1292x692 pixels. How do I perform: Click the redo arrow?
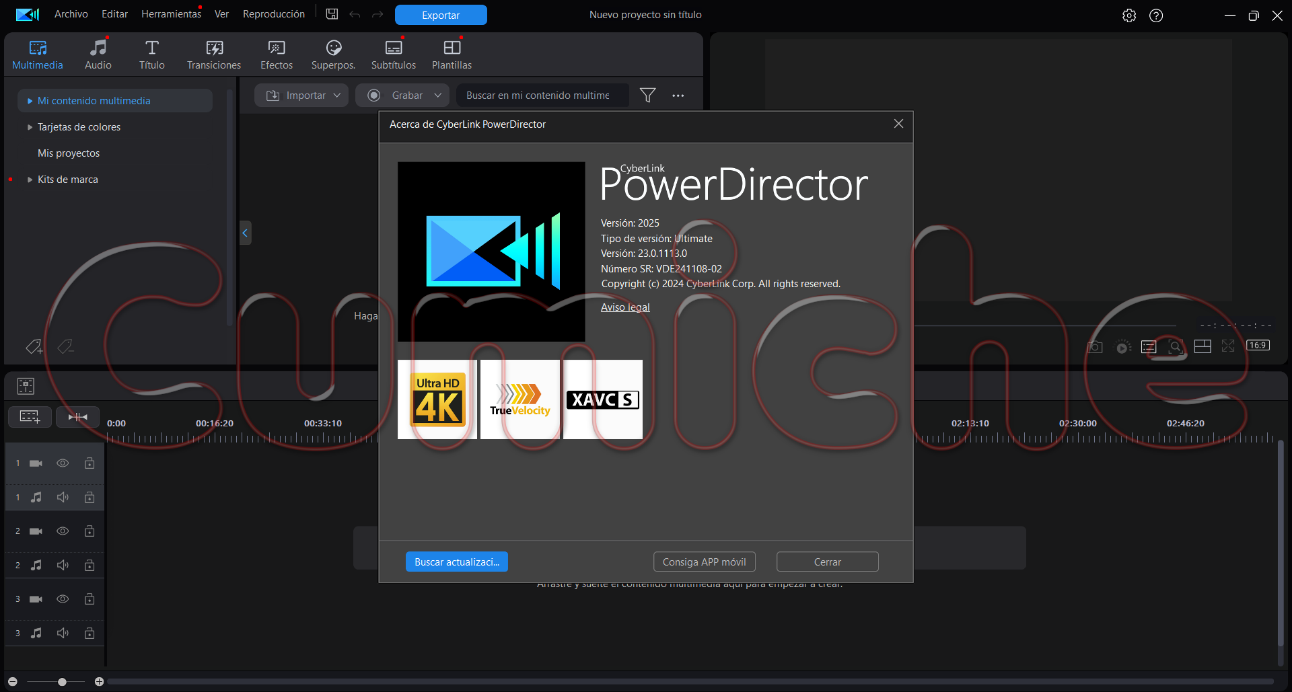click(x=378, y=14)
